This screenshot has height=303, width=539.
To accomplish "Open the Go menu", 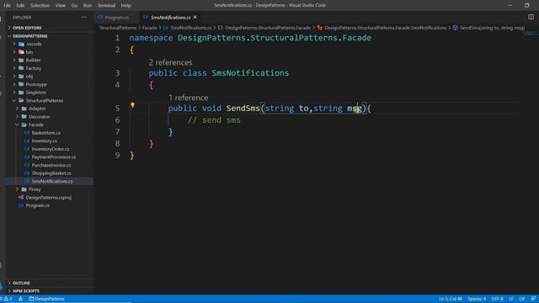I will click(x=74, y=5).
